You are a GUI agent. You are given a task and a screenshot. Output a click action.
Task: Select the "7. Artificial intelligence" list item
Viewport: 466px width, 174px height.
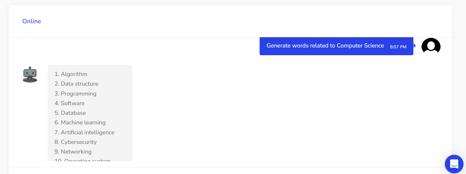pos(85,132)
